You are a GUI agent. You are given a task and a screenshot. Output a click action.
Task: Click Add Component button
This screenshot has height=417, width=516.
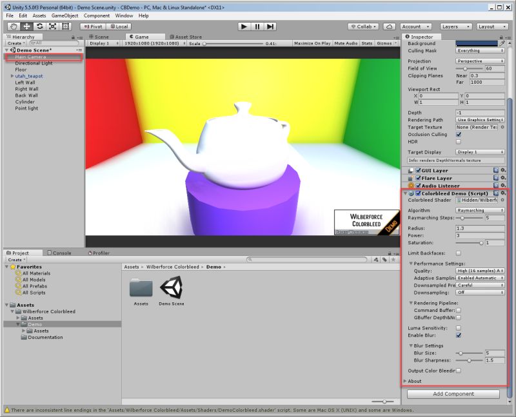coord(453,394)
